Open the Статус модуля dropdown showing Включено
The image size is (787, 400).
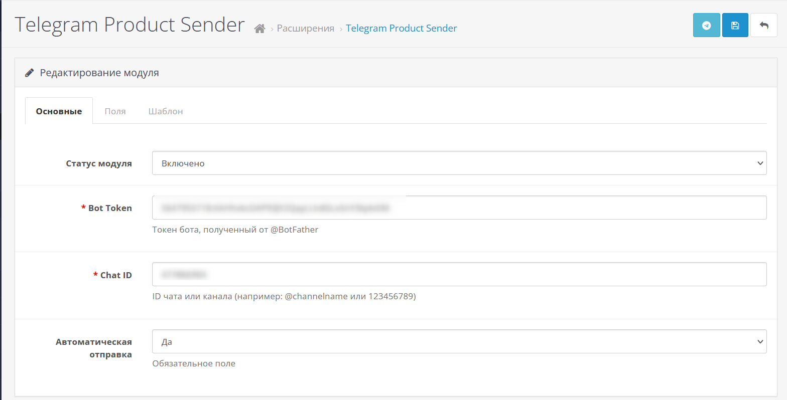coord(459,163)
